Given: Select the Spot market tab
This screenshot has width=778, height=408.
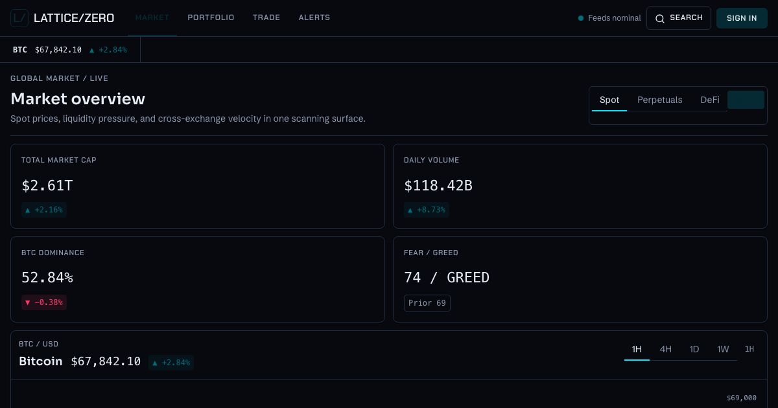Looking at the screenshot, I should click(609, 100).
